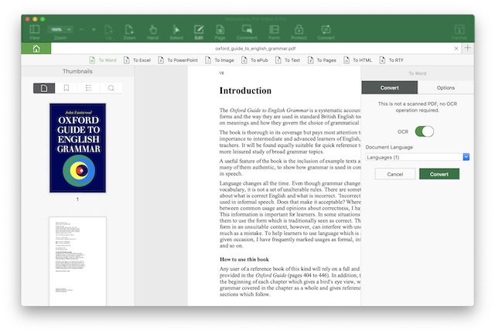Choose To RTF conversion
The image size is (495, 334).
coord(391,60)
